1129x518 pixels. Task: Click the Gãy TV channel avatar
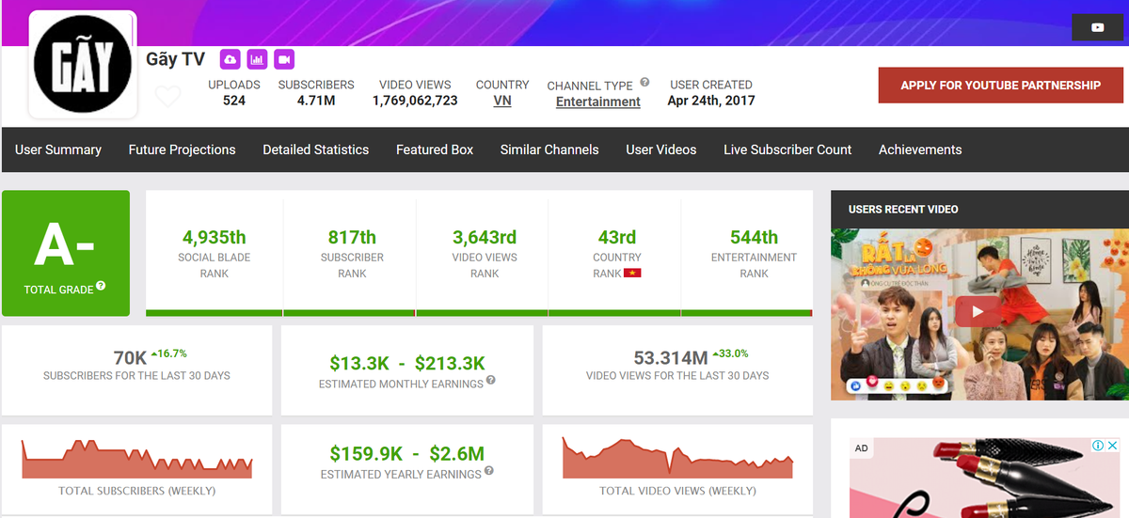tap(83, 66)
